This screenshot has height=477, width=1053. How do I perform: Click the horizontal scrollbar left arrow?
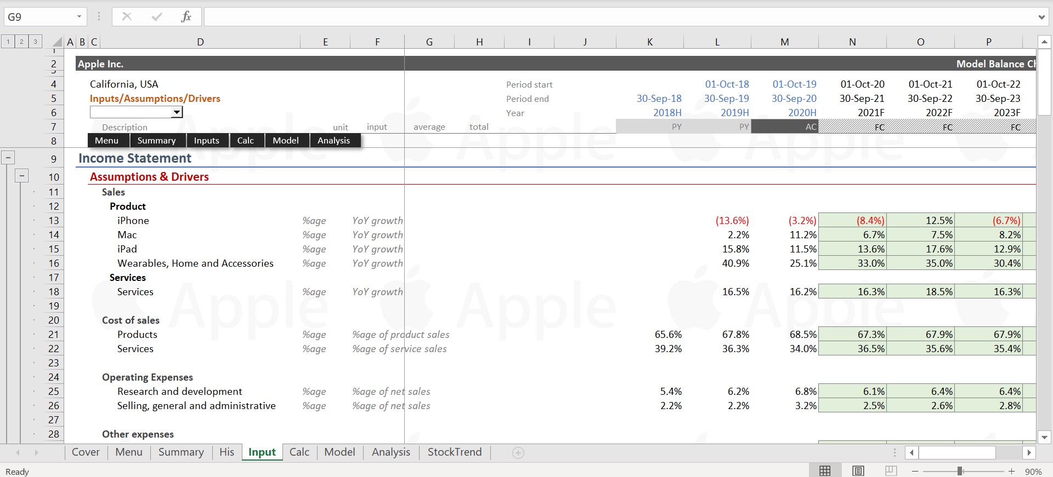click(912, 452)
